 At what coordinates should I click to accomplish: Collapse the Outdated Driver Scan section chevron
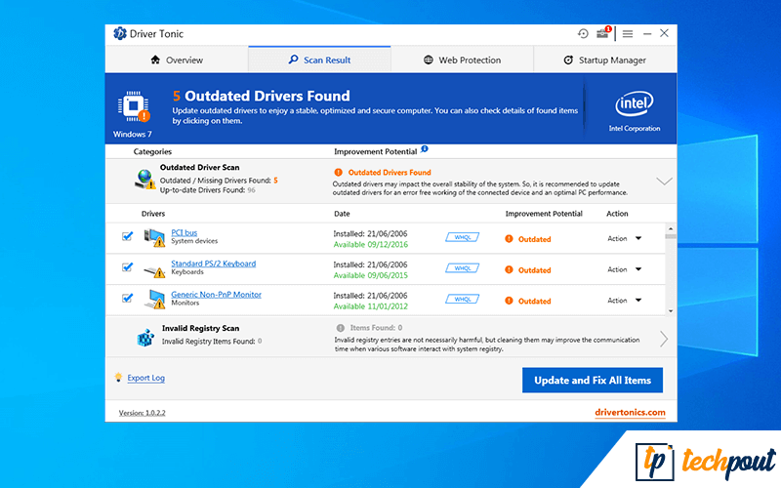coord(664,182)
